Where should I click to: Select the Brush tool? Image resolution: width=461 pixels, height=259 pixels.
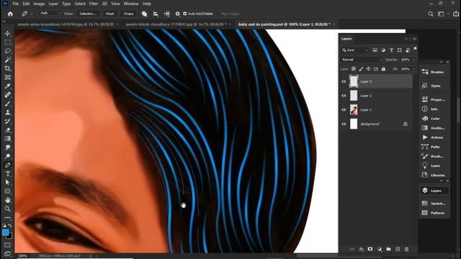(8, 104)
